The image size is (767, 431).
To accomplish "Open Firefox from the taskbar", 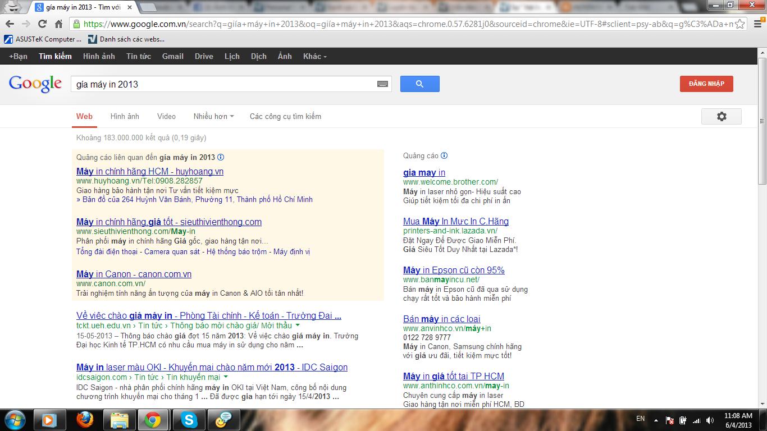I will click(85, 420).
